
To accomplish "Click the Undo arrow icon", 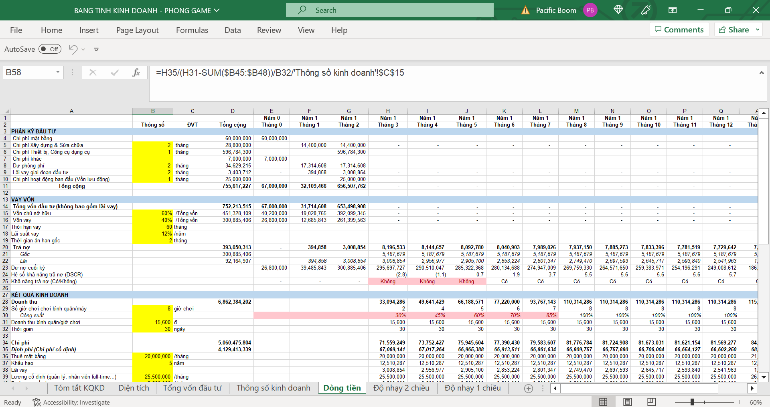I will [73, 49].
